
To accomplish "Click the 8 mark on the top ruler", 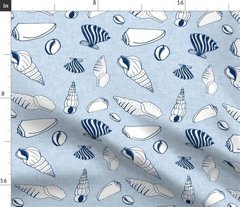I will (x=94, y=3).
